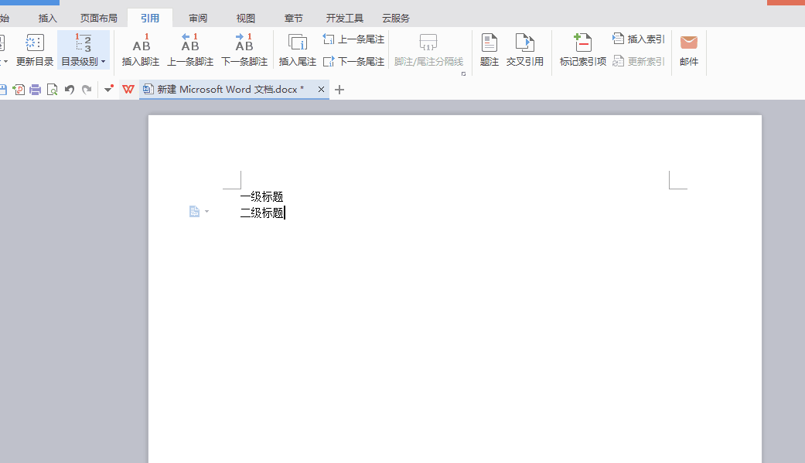Switch to the 插入 ribbon tab
805x463 pixels.
tap(48, 19)
